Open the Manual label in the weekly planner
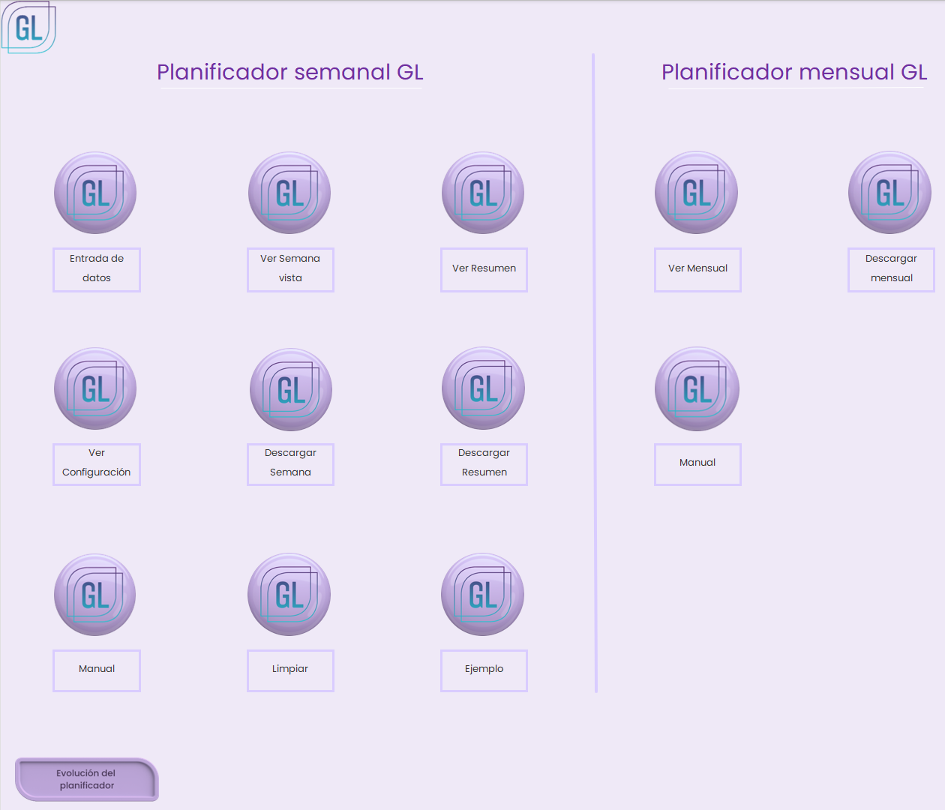 point(97,670)
